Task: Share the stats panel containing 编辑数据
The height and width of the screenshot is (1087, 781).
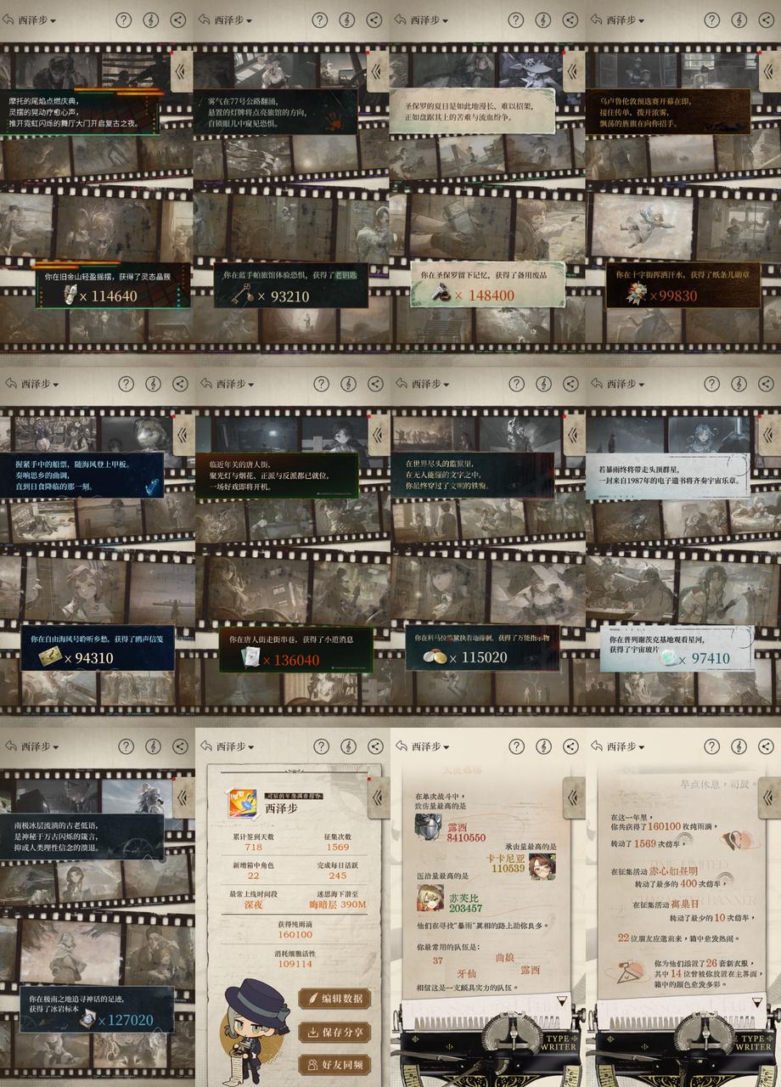Action: coord(374,746)
